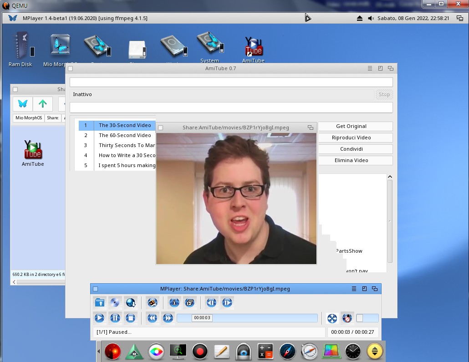Collapse dock using left arrow handle
The height and width of the screenshot is (362, 469).
click(x=99, y=352)
